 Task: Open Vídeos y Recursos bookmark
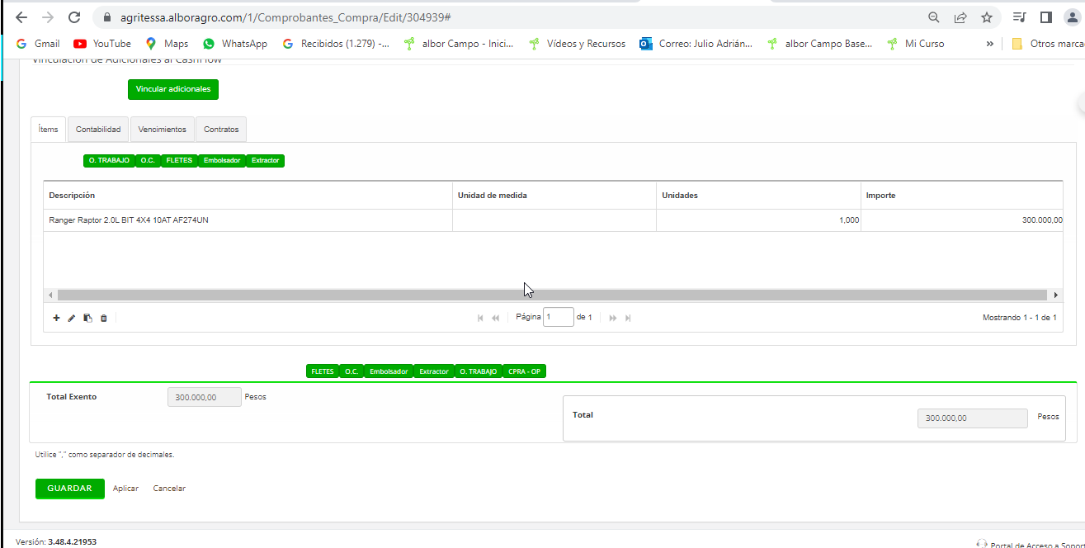coord(577,44)
